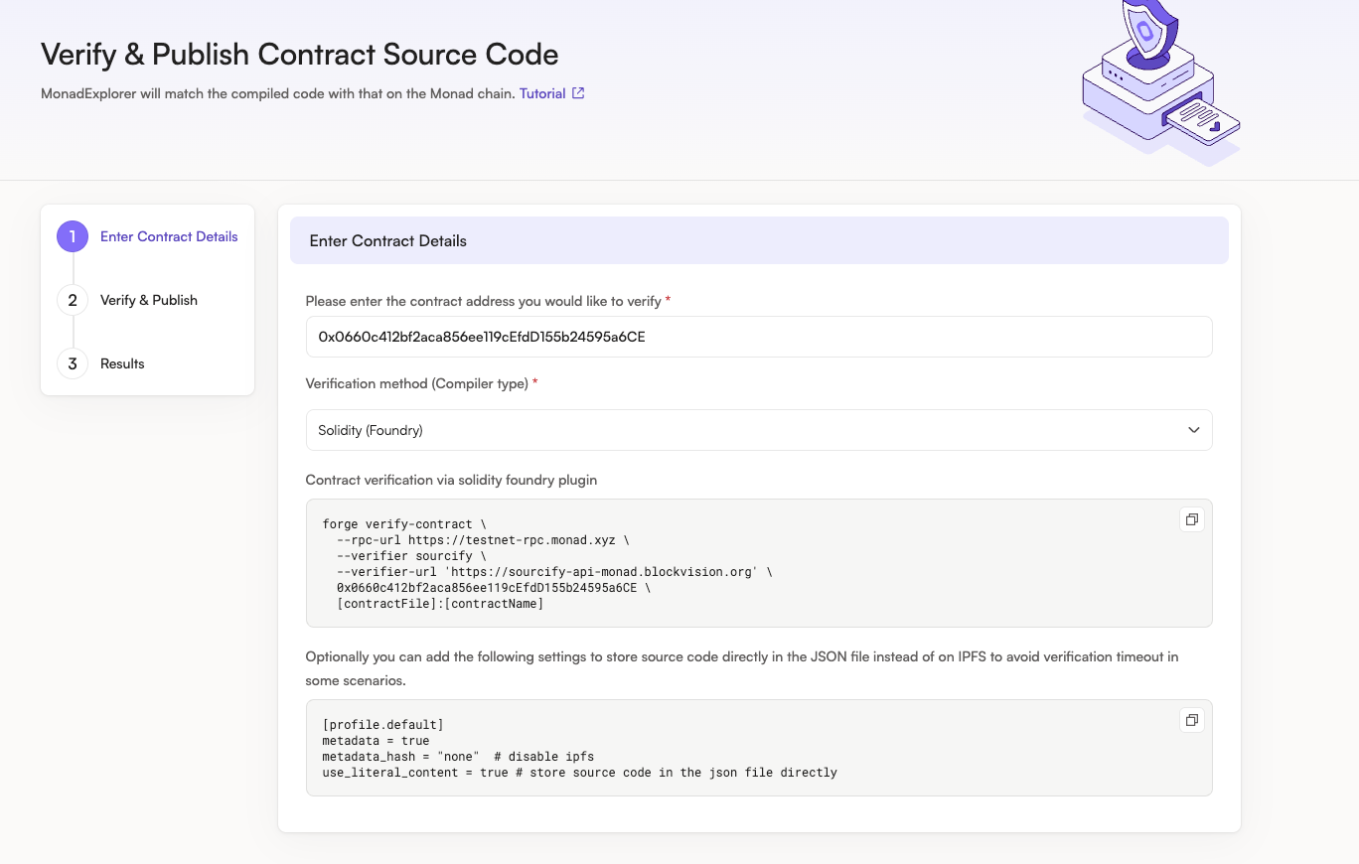Click the use_literal_content = true line
Screen dimensions: 1359x864
[x=579, y=773]
